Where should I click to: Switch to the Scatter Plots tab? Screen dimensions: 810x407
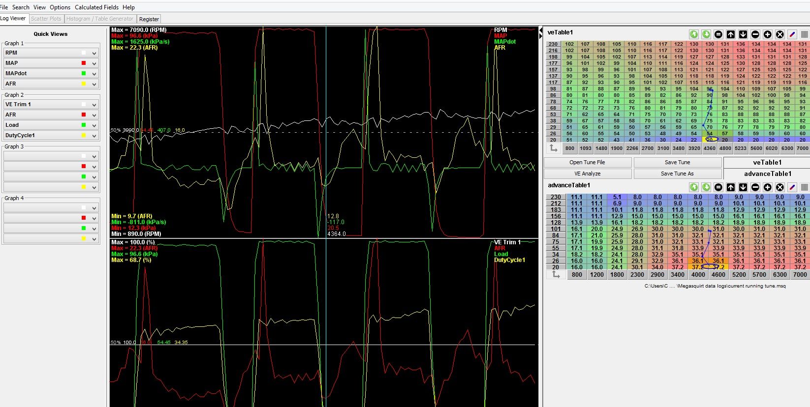coord(46,19)
